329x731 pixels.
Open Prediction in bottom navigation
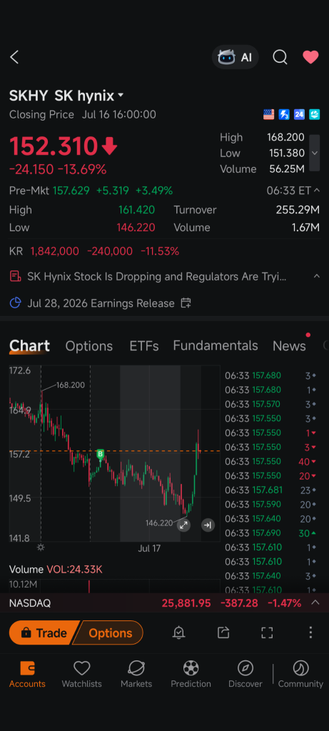(x=191, y=675)
